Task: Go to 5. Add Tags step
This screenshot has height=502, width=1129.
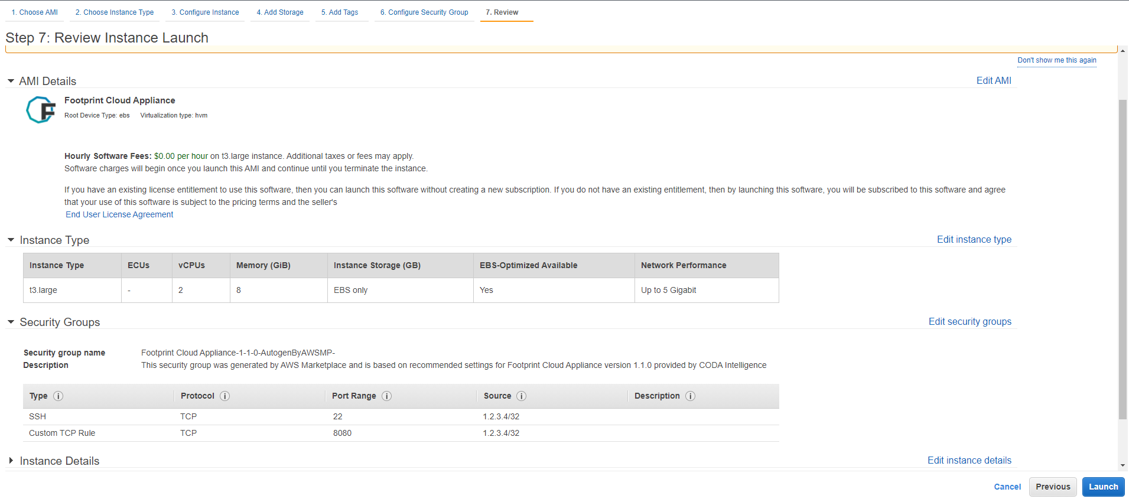Action: 340,12
